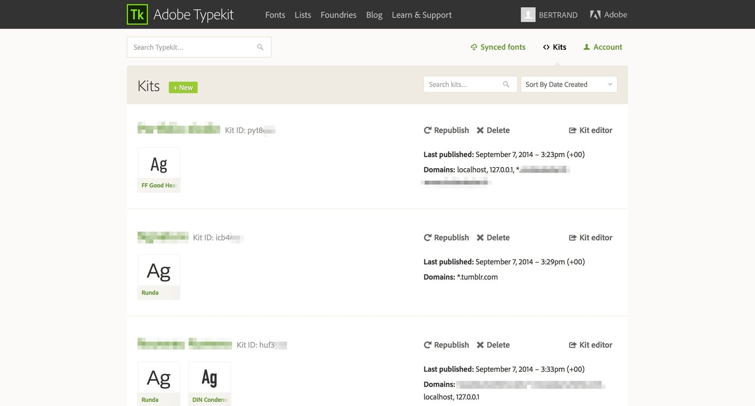The width and height of the screenshot is (755, 406).
Task: Click the Kit ID: pyt8 text
Action: tap(250, 130)
